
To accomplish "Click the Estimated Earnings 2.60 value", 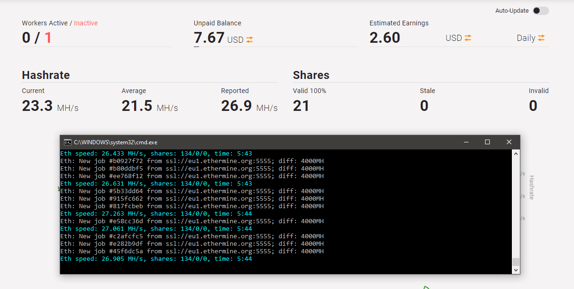I will (385, 38).
